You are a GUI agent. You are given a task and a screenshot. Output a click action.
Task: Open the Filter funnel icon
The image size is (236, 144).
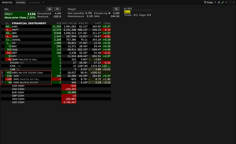pos(205,2)
